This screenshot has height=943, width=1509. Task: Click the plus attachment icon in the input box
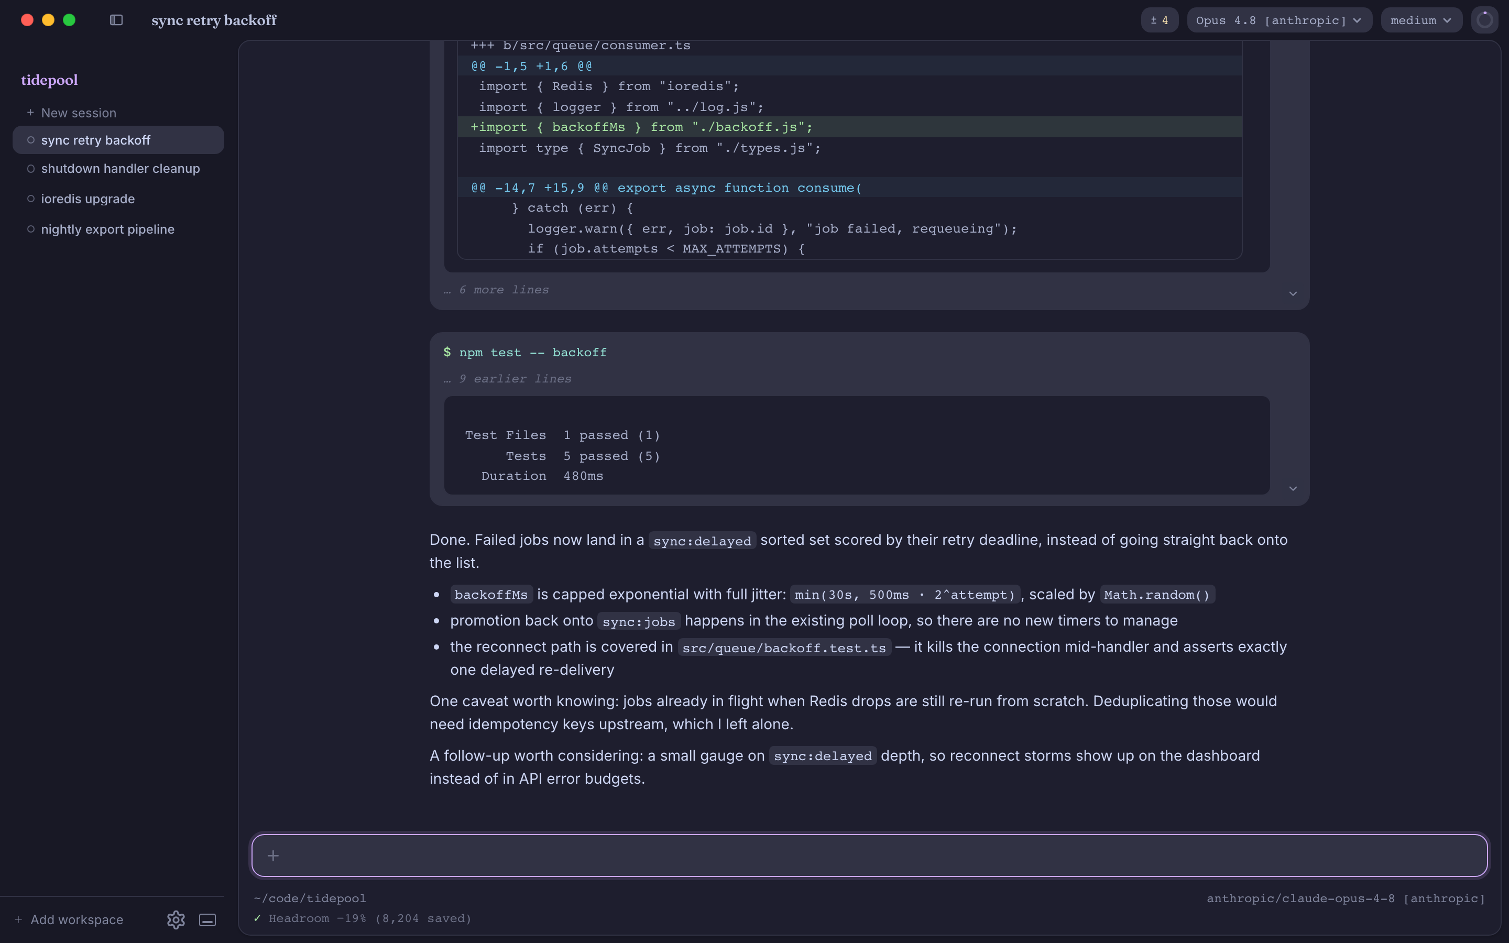(x=273, y=856)
